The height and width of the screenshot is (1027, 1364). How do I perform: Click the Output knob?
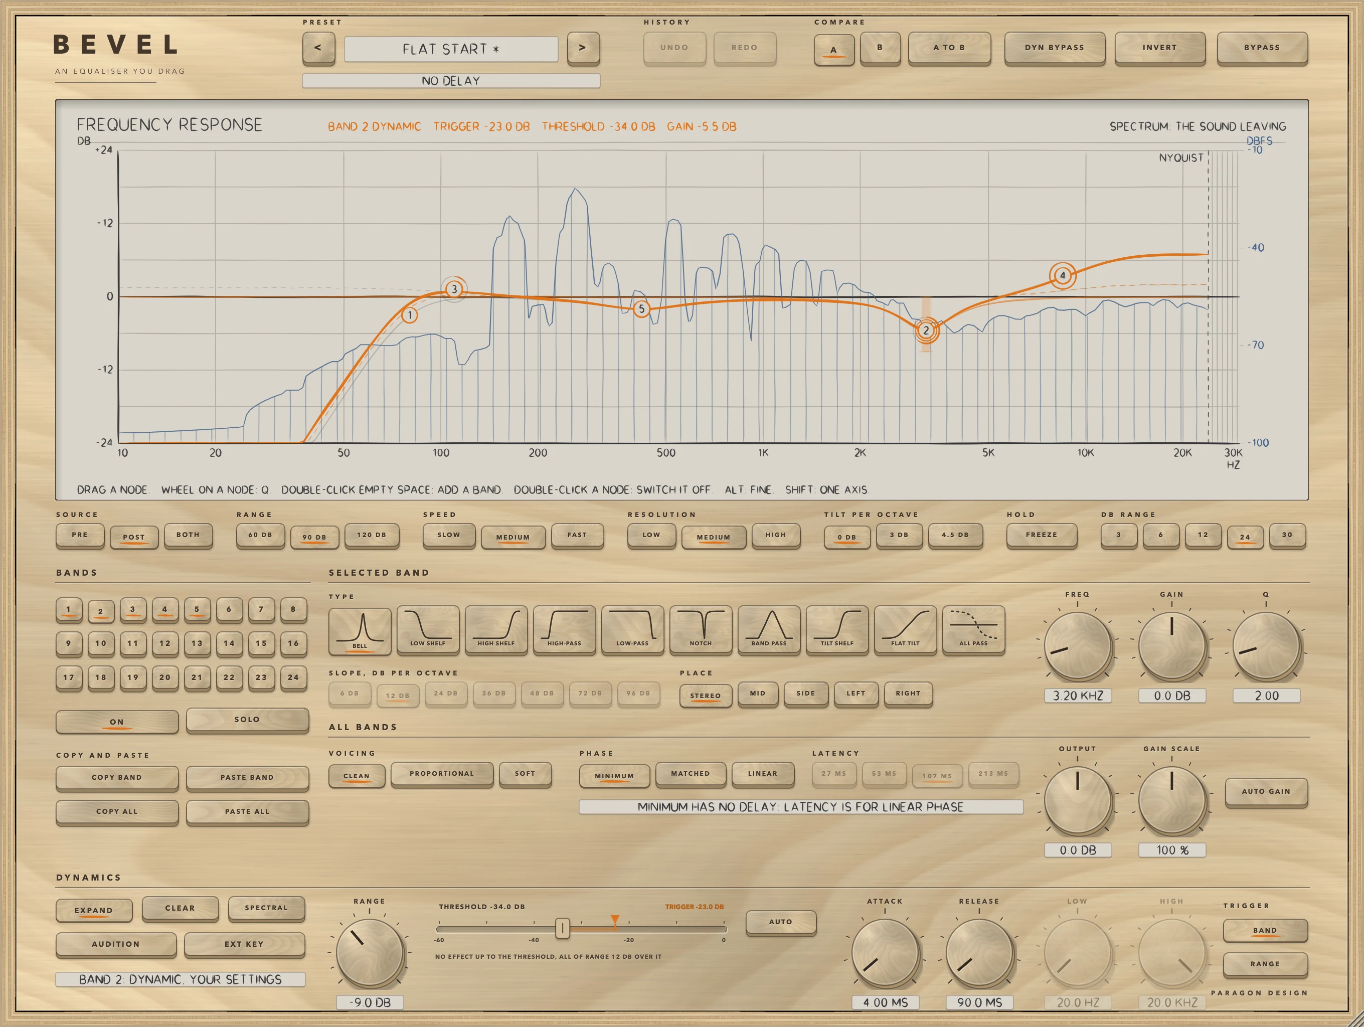pyautogui.click(x=1077, y=800)
